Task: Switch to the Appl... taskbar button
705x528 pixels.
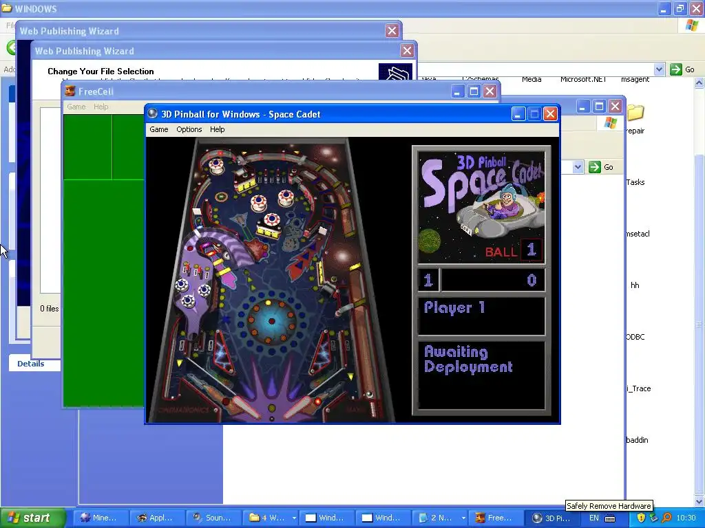Action: point(157,518)
